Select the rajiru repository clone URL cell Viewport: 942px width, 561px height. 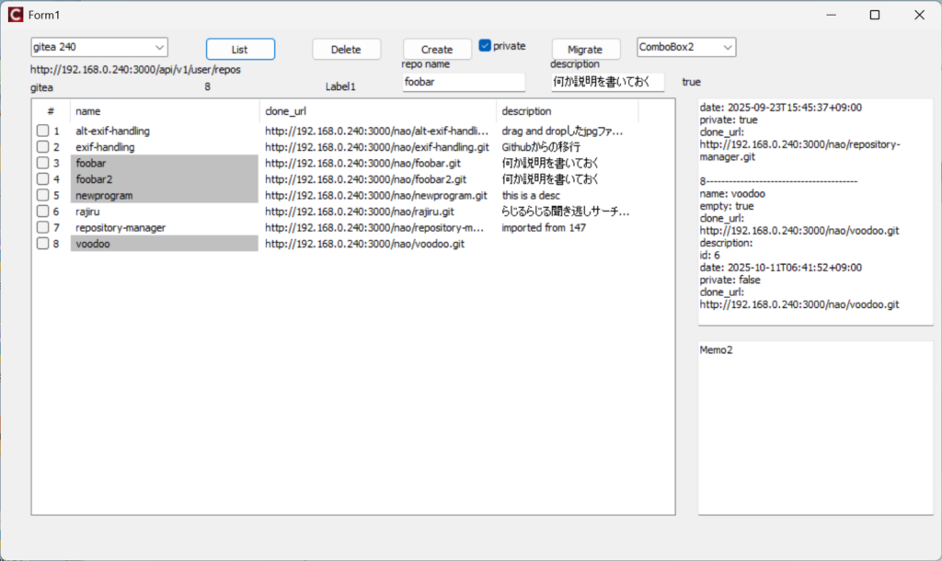click(360, 212)
